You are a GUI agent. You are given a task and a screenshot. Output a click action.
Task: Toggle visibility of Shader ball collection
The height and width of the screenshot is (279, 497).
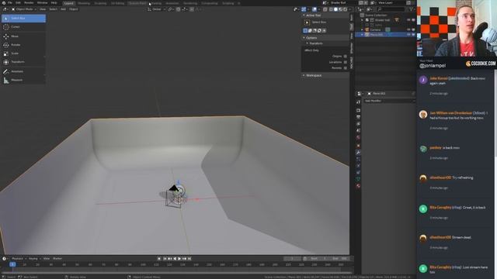coord(408,20)
